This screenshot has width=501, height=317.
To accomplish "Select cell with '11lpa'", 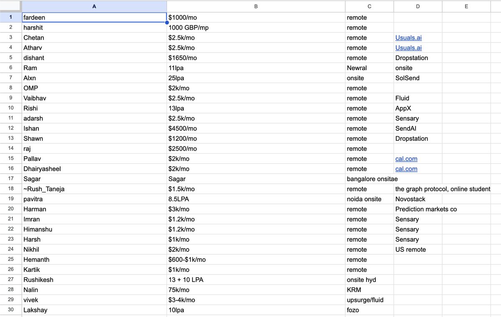I will pyautogui.click(x=256, y=68).
